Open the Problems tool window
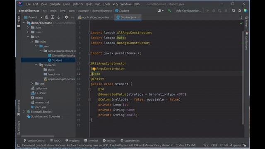This screenshot has width=265, height=149. [x=72, y=141]
